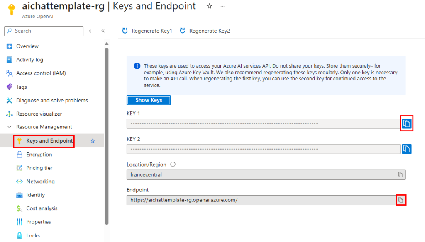The image size is (425, 242).
Task: Copy the Location/Region value
Action: click(x=401, y=174)
